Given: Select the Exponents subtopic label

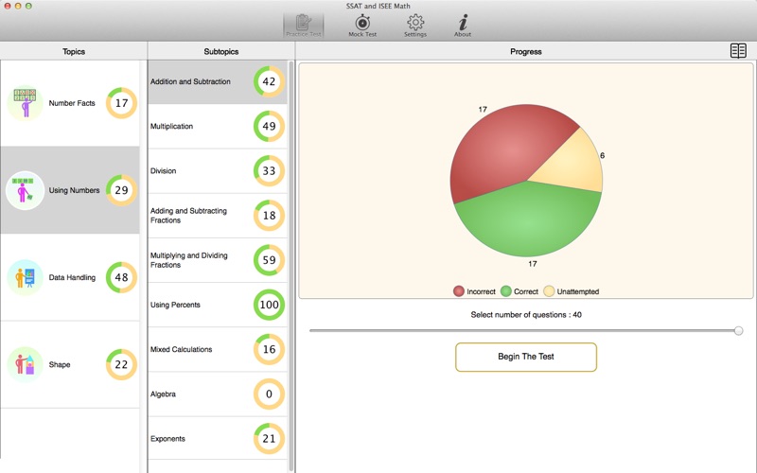Looking at the screenshot, I should [167, 439].
